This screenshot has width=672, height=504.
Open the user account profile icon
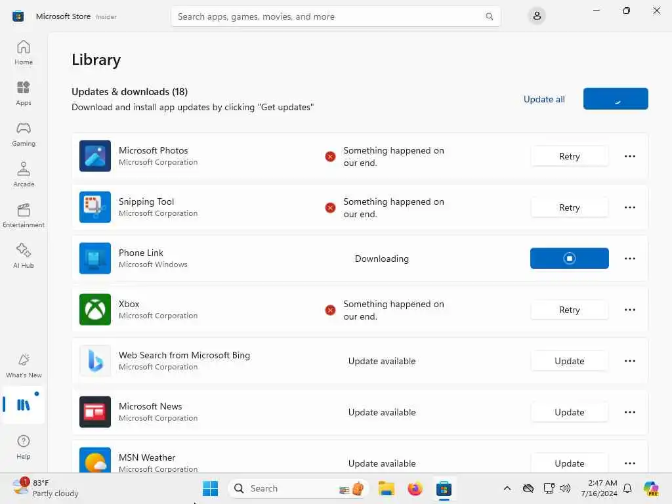(x=537, y=16)
